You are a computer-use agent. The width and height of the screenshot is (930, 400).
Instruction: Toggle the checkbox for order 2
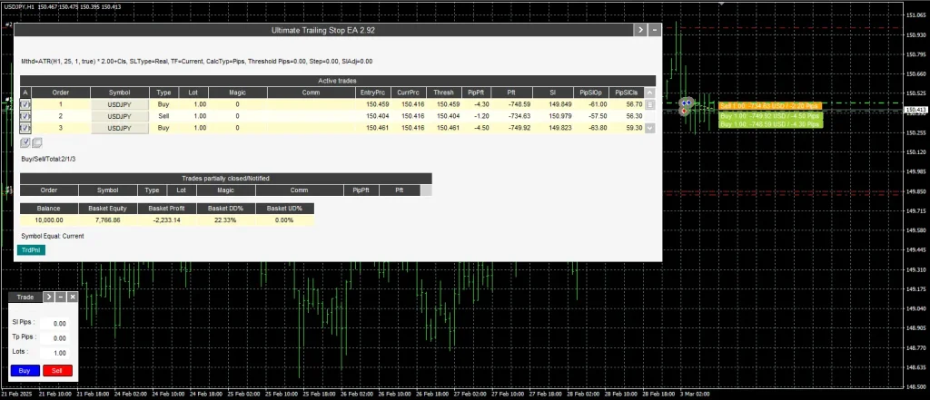(x=25, y=116)
